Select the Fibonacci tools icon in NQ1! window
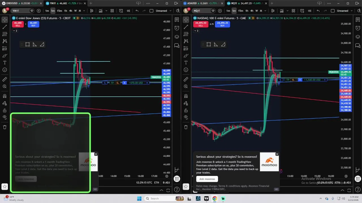The image size is (362, 203). [186, 34]
